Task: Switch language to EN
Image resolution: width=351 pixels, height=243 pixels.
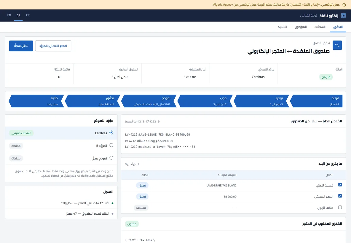Action: (x=9, y=15)
